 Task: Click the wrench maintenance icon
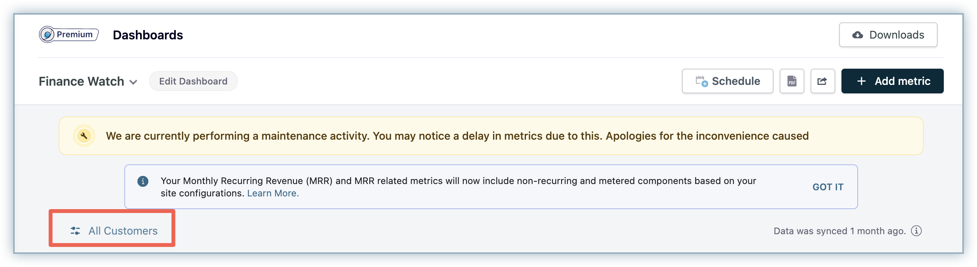point(84,136)
